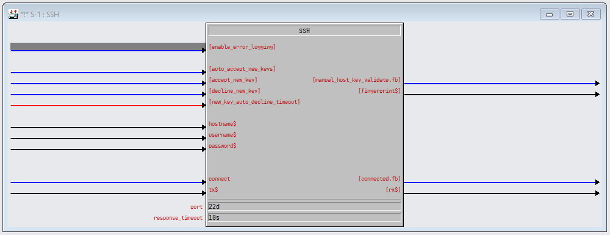Click the black output line from rx$
The height and width of the screenshot is (235, 610).
(501, 193)
